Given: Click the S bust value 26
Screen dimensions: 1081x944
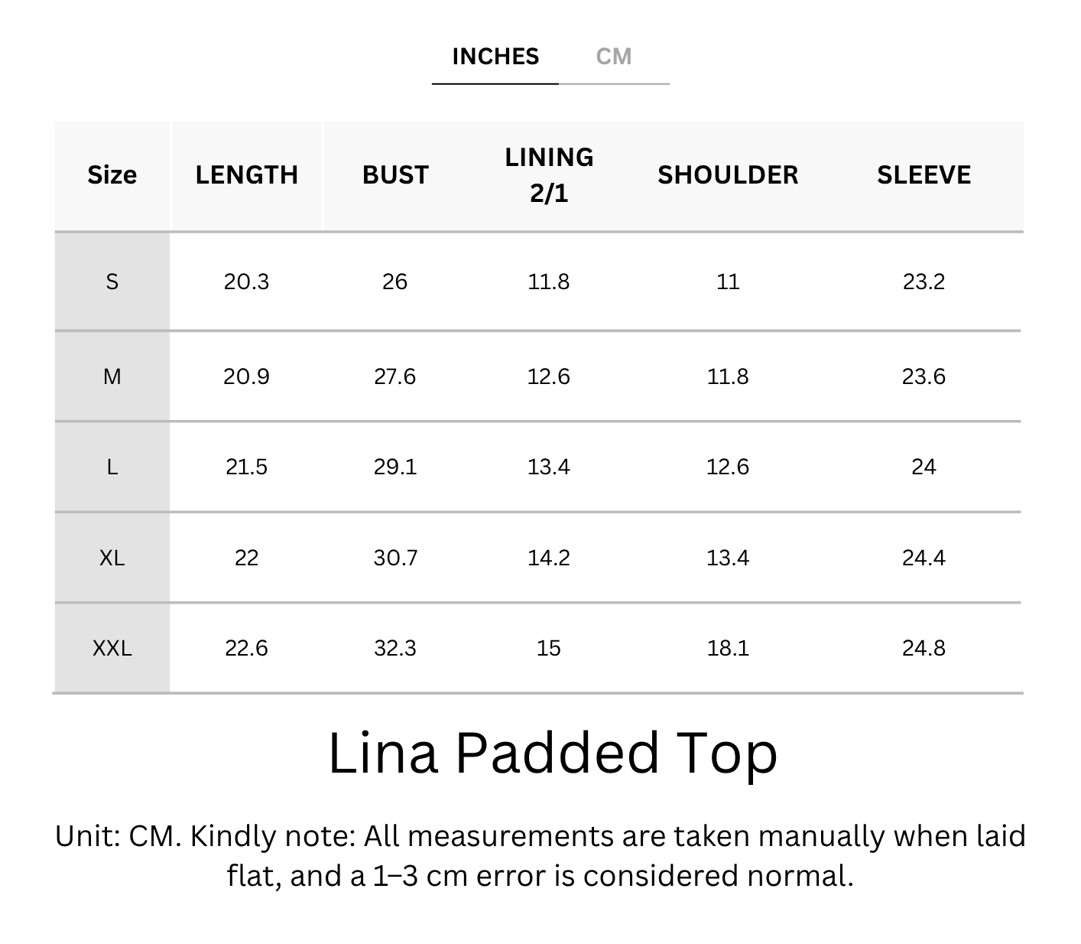Looking at the screenshot, I should tap(395, 282).
